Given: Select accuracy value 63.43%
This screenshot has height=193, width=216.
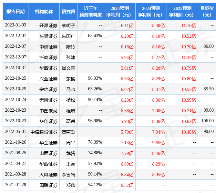Looking at the screenshot, I should pyautogui.click(x=95, y=36).
